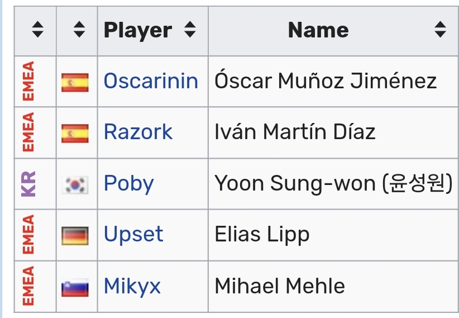Screen dimensions: 459x318
Task: Click EMEA region icon in Oscarinin row
Action: point(28,81)
